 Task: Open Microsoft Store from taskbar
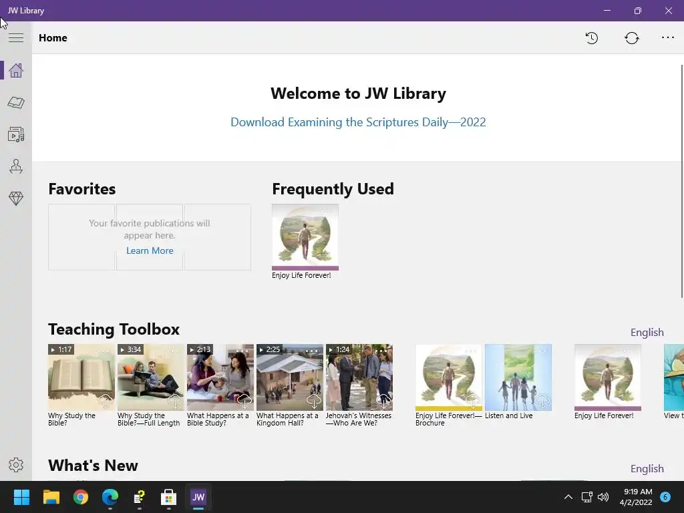(169, 497)
